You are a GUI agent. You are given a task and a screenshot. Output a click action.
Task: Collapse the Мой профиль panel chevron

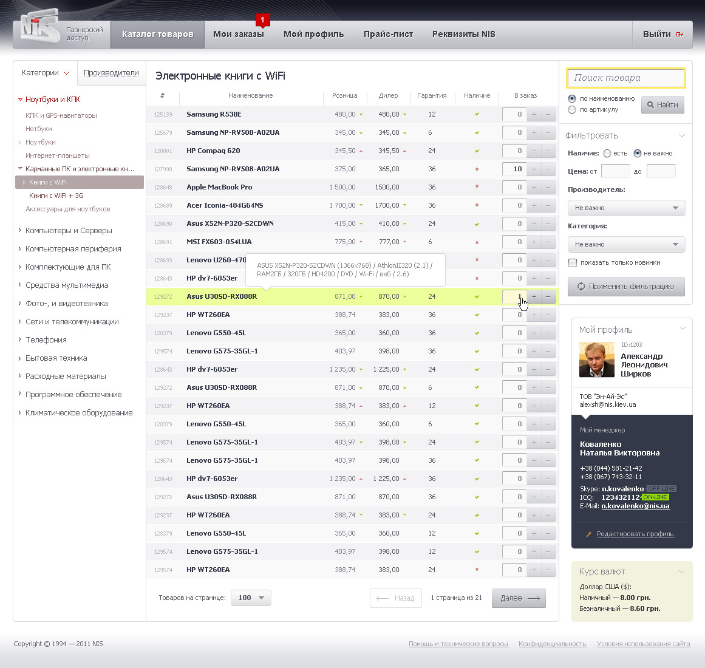click(x=683, y=328)
